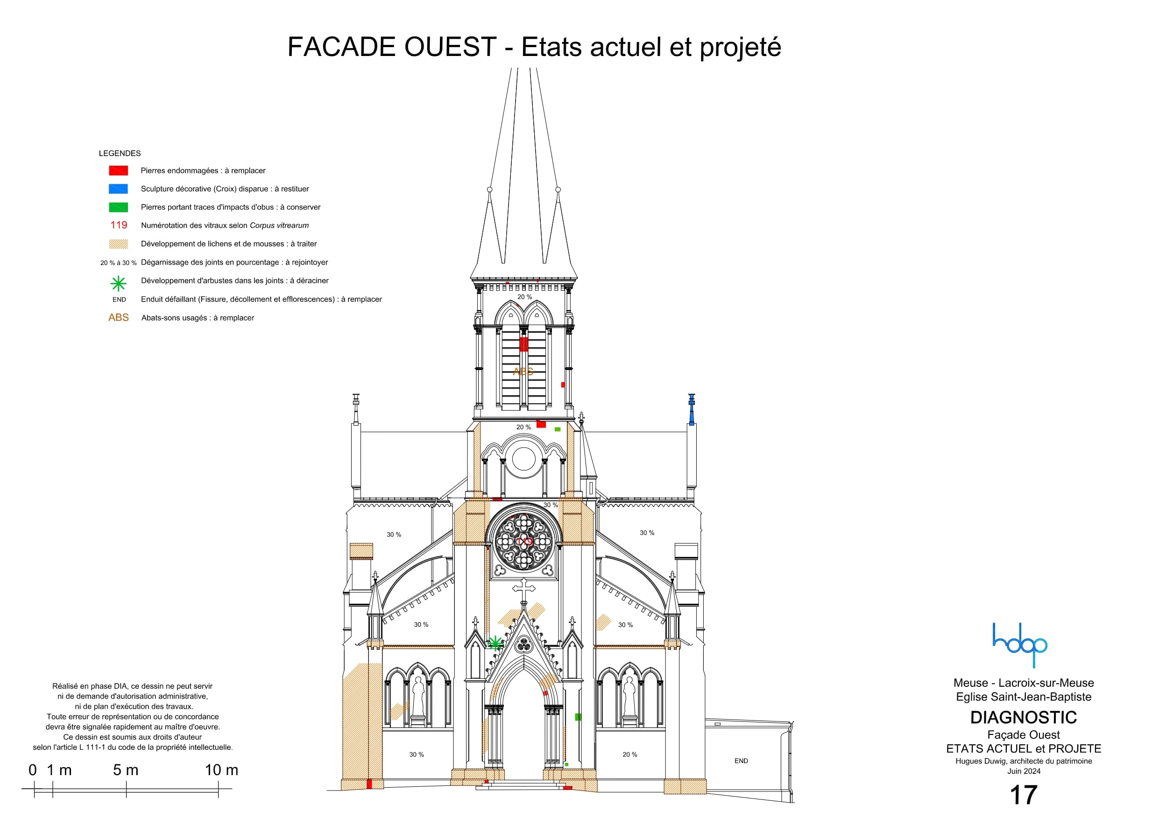Select the blue restored pinnacle on the facade

tap(692, 409)
